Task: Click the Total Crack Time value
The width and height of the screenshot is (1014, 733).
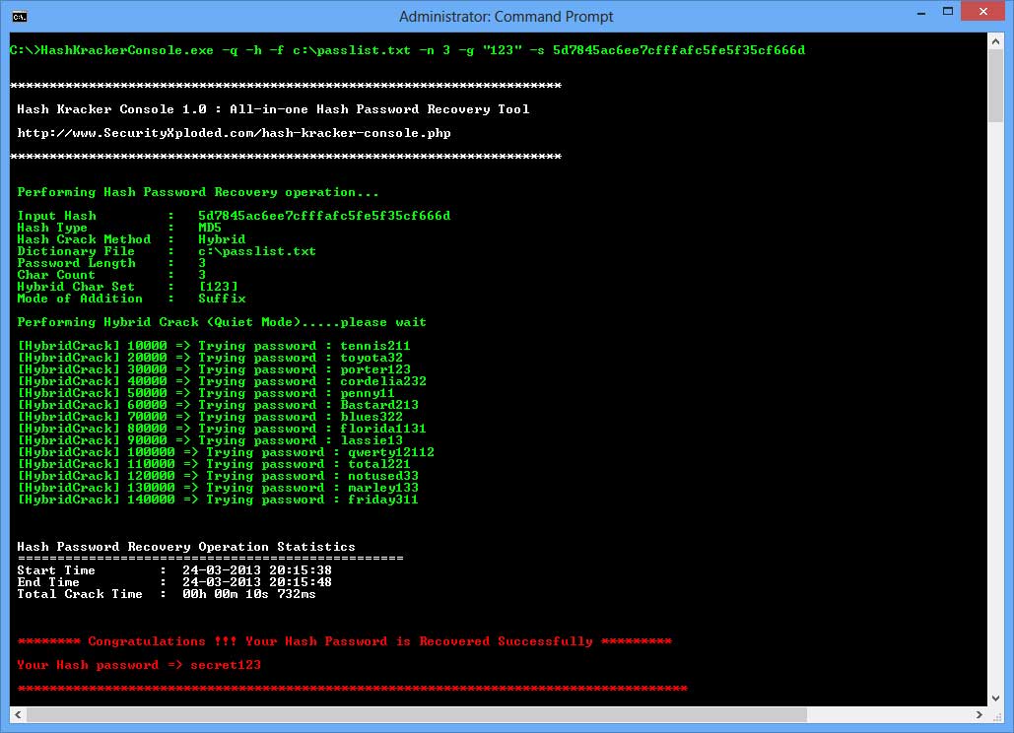Action: click(x=249, y=594)
